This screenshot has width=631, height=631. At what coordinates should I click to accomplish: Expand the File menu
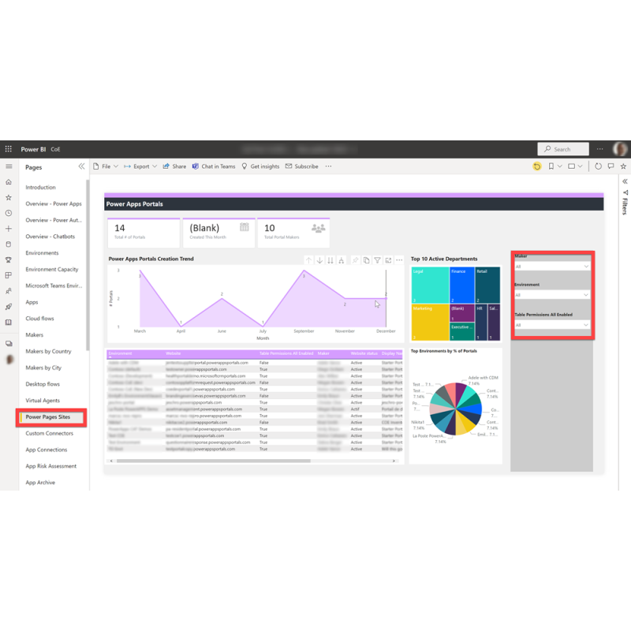coord(106,166)
